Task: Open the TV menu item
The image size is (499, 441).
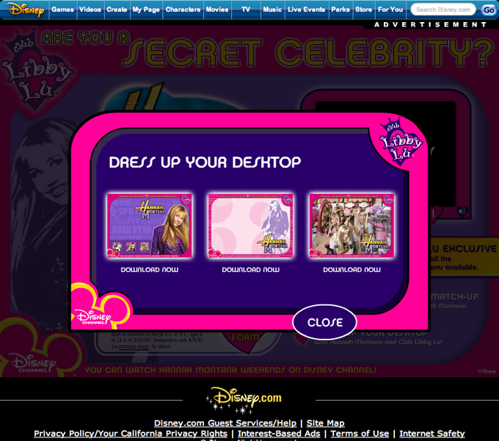Action: pos(246,10)
